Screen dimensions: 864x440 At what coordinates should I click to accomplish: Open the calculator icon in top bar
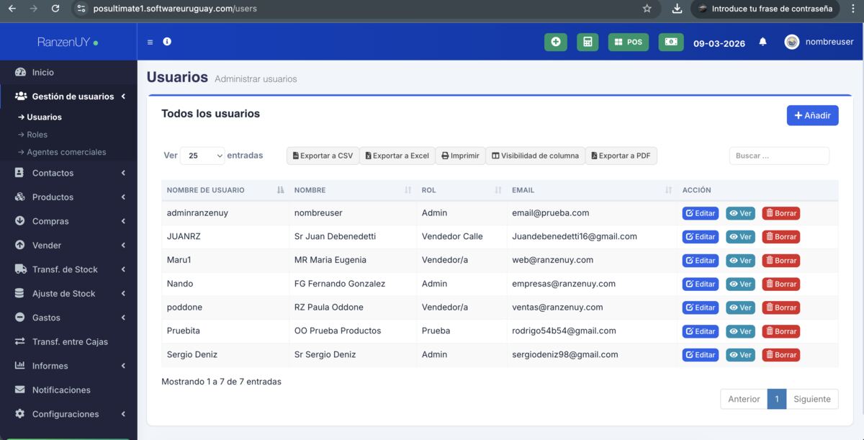click(588, 42)
